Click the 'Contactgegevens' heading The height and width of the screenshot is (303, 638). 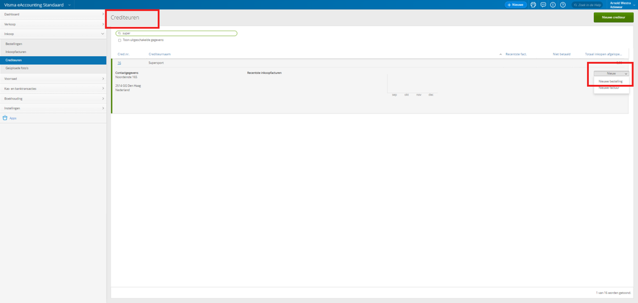coord(127,73)
